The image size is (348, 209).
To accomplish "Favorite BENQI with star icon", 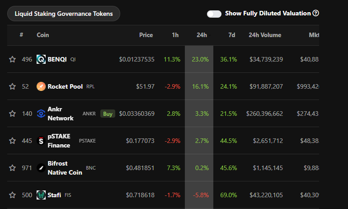I will (x=13, y=59).
